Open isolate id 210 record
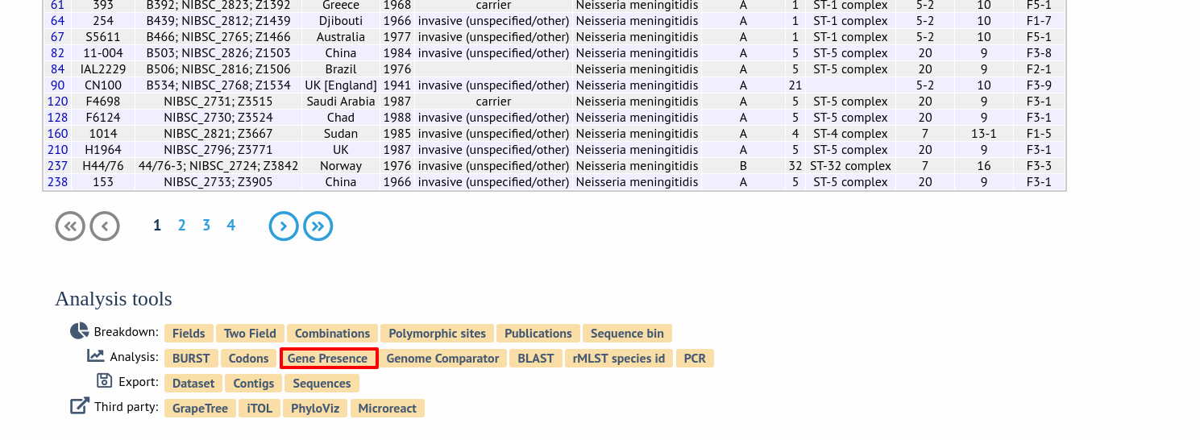This screenshot has height=440, width=1200. point(57,150)
